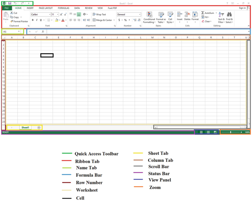The width and height of the screenshot is (252, 201).
Task: Click the Paste clipboard icon
Action: click(6, 15)
